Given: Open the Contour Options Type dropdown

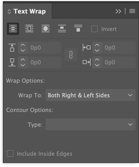Looking at the screenshot, I should coord(91,124).
